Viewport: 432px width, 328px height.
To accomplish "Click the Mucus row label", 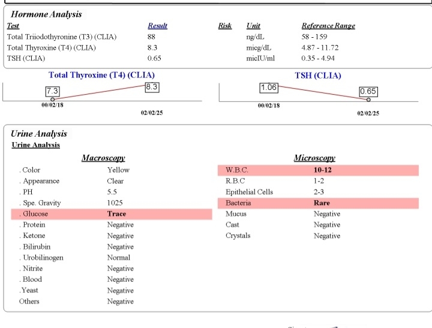I will coord(236,213).
